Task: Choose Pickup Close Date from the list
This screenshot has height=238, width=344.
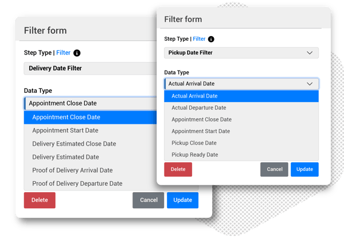Action: 194,143
